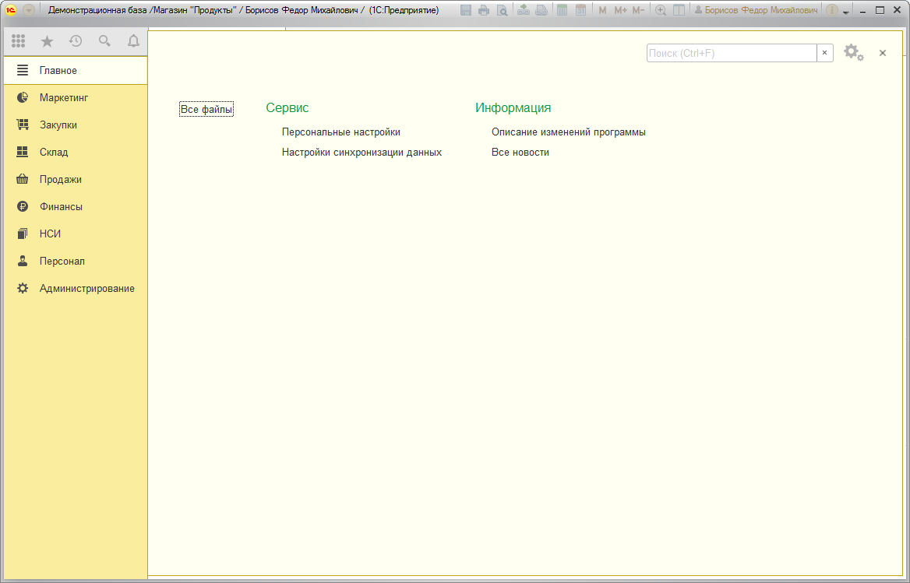Expand the small arrow beside the info icon
Image resolution: width=910 pixels, height=583 pixels.
tap(845, 12)
